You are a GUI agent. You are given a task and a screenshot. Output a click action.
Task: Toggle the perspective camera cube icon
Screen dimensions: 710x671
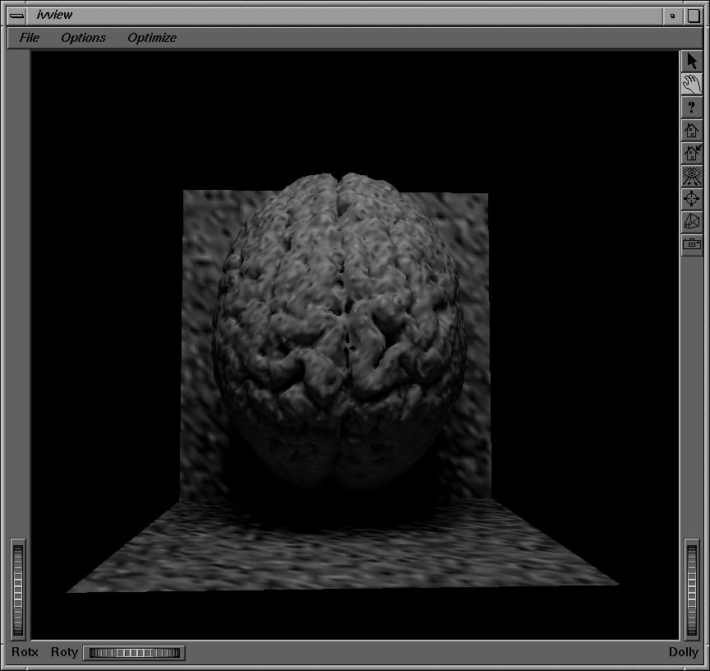[x=691, y=221]
